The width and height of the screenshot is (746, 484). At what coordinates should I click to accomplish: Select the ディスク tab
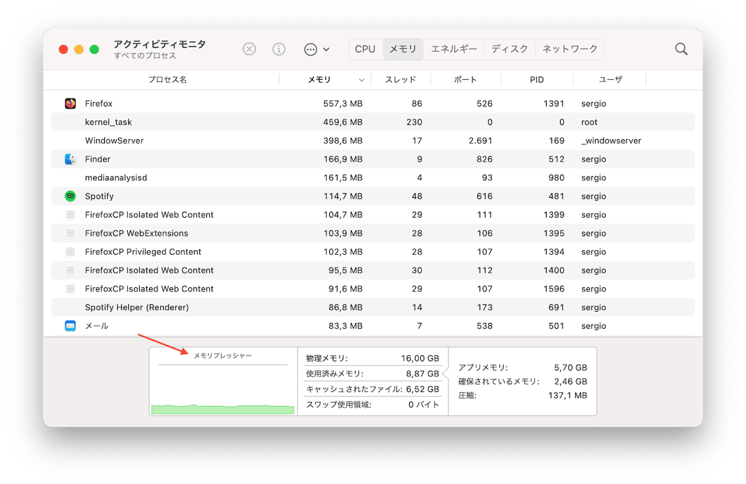point(510,50)
